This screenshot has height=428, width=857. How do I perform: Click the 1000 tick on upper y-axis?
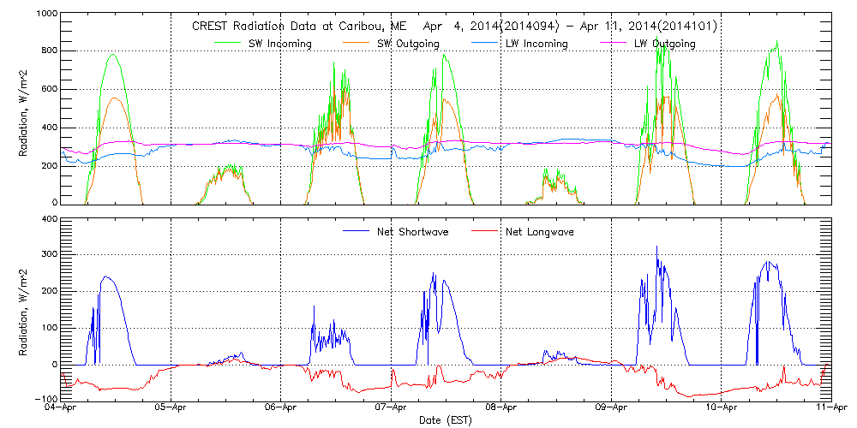coord(47,15)
